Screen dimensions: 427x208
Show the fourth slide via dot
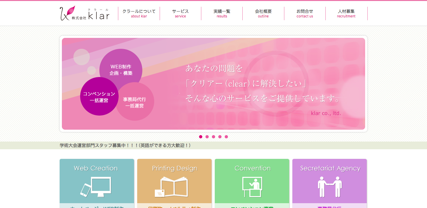pyautogui.click(x=220, y=137)
